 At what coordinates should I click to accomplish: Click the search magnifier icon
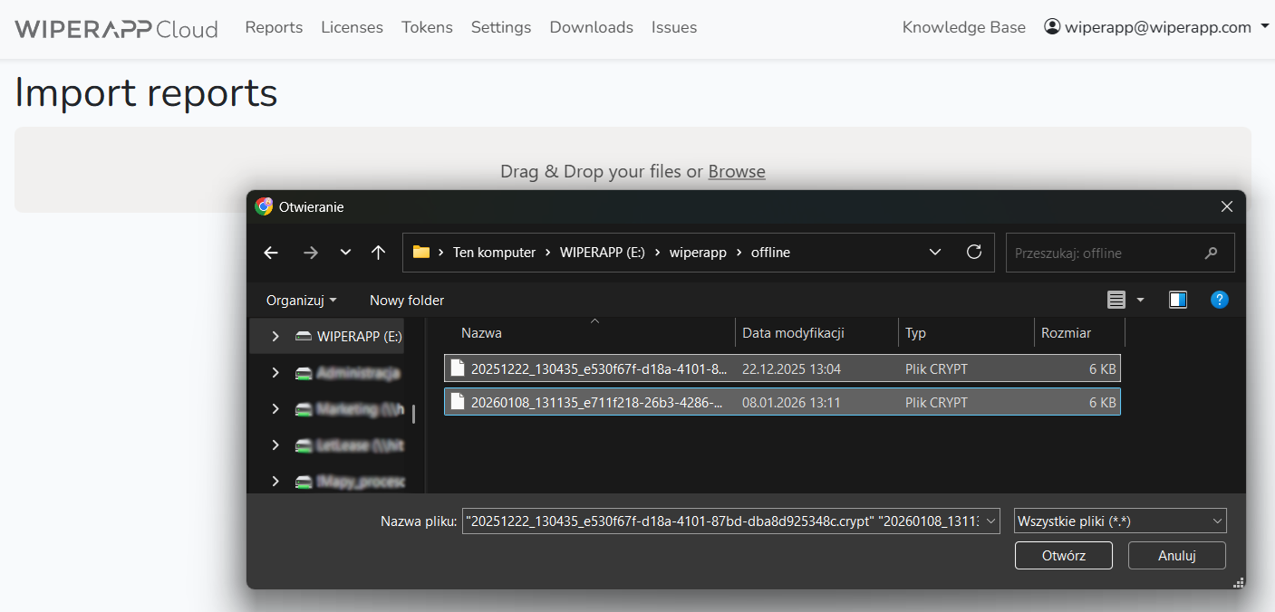1211,253
